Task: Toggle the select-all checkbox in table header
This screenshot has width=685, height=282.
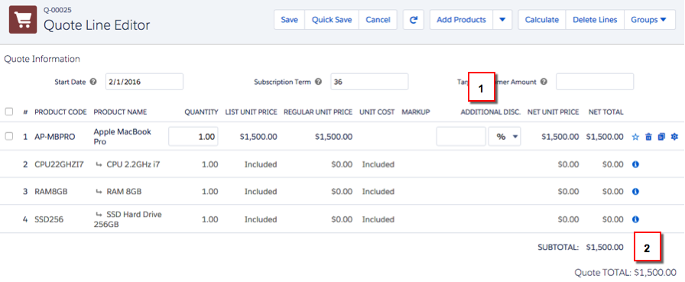Action: point(8,112)
